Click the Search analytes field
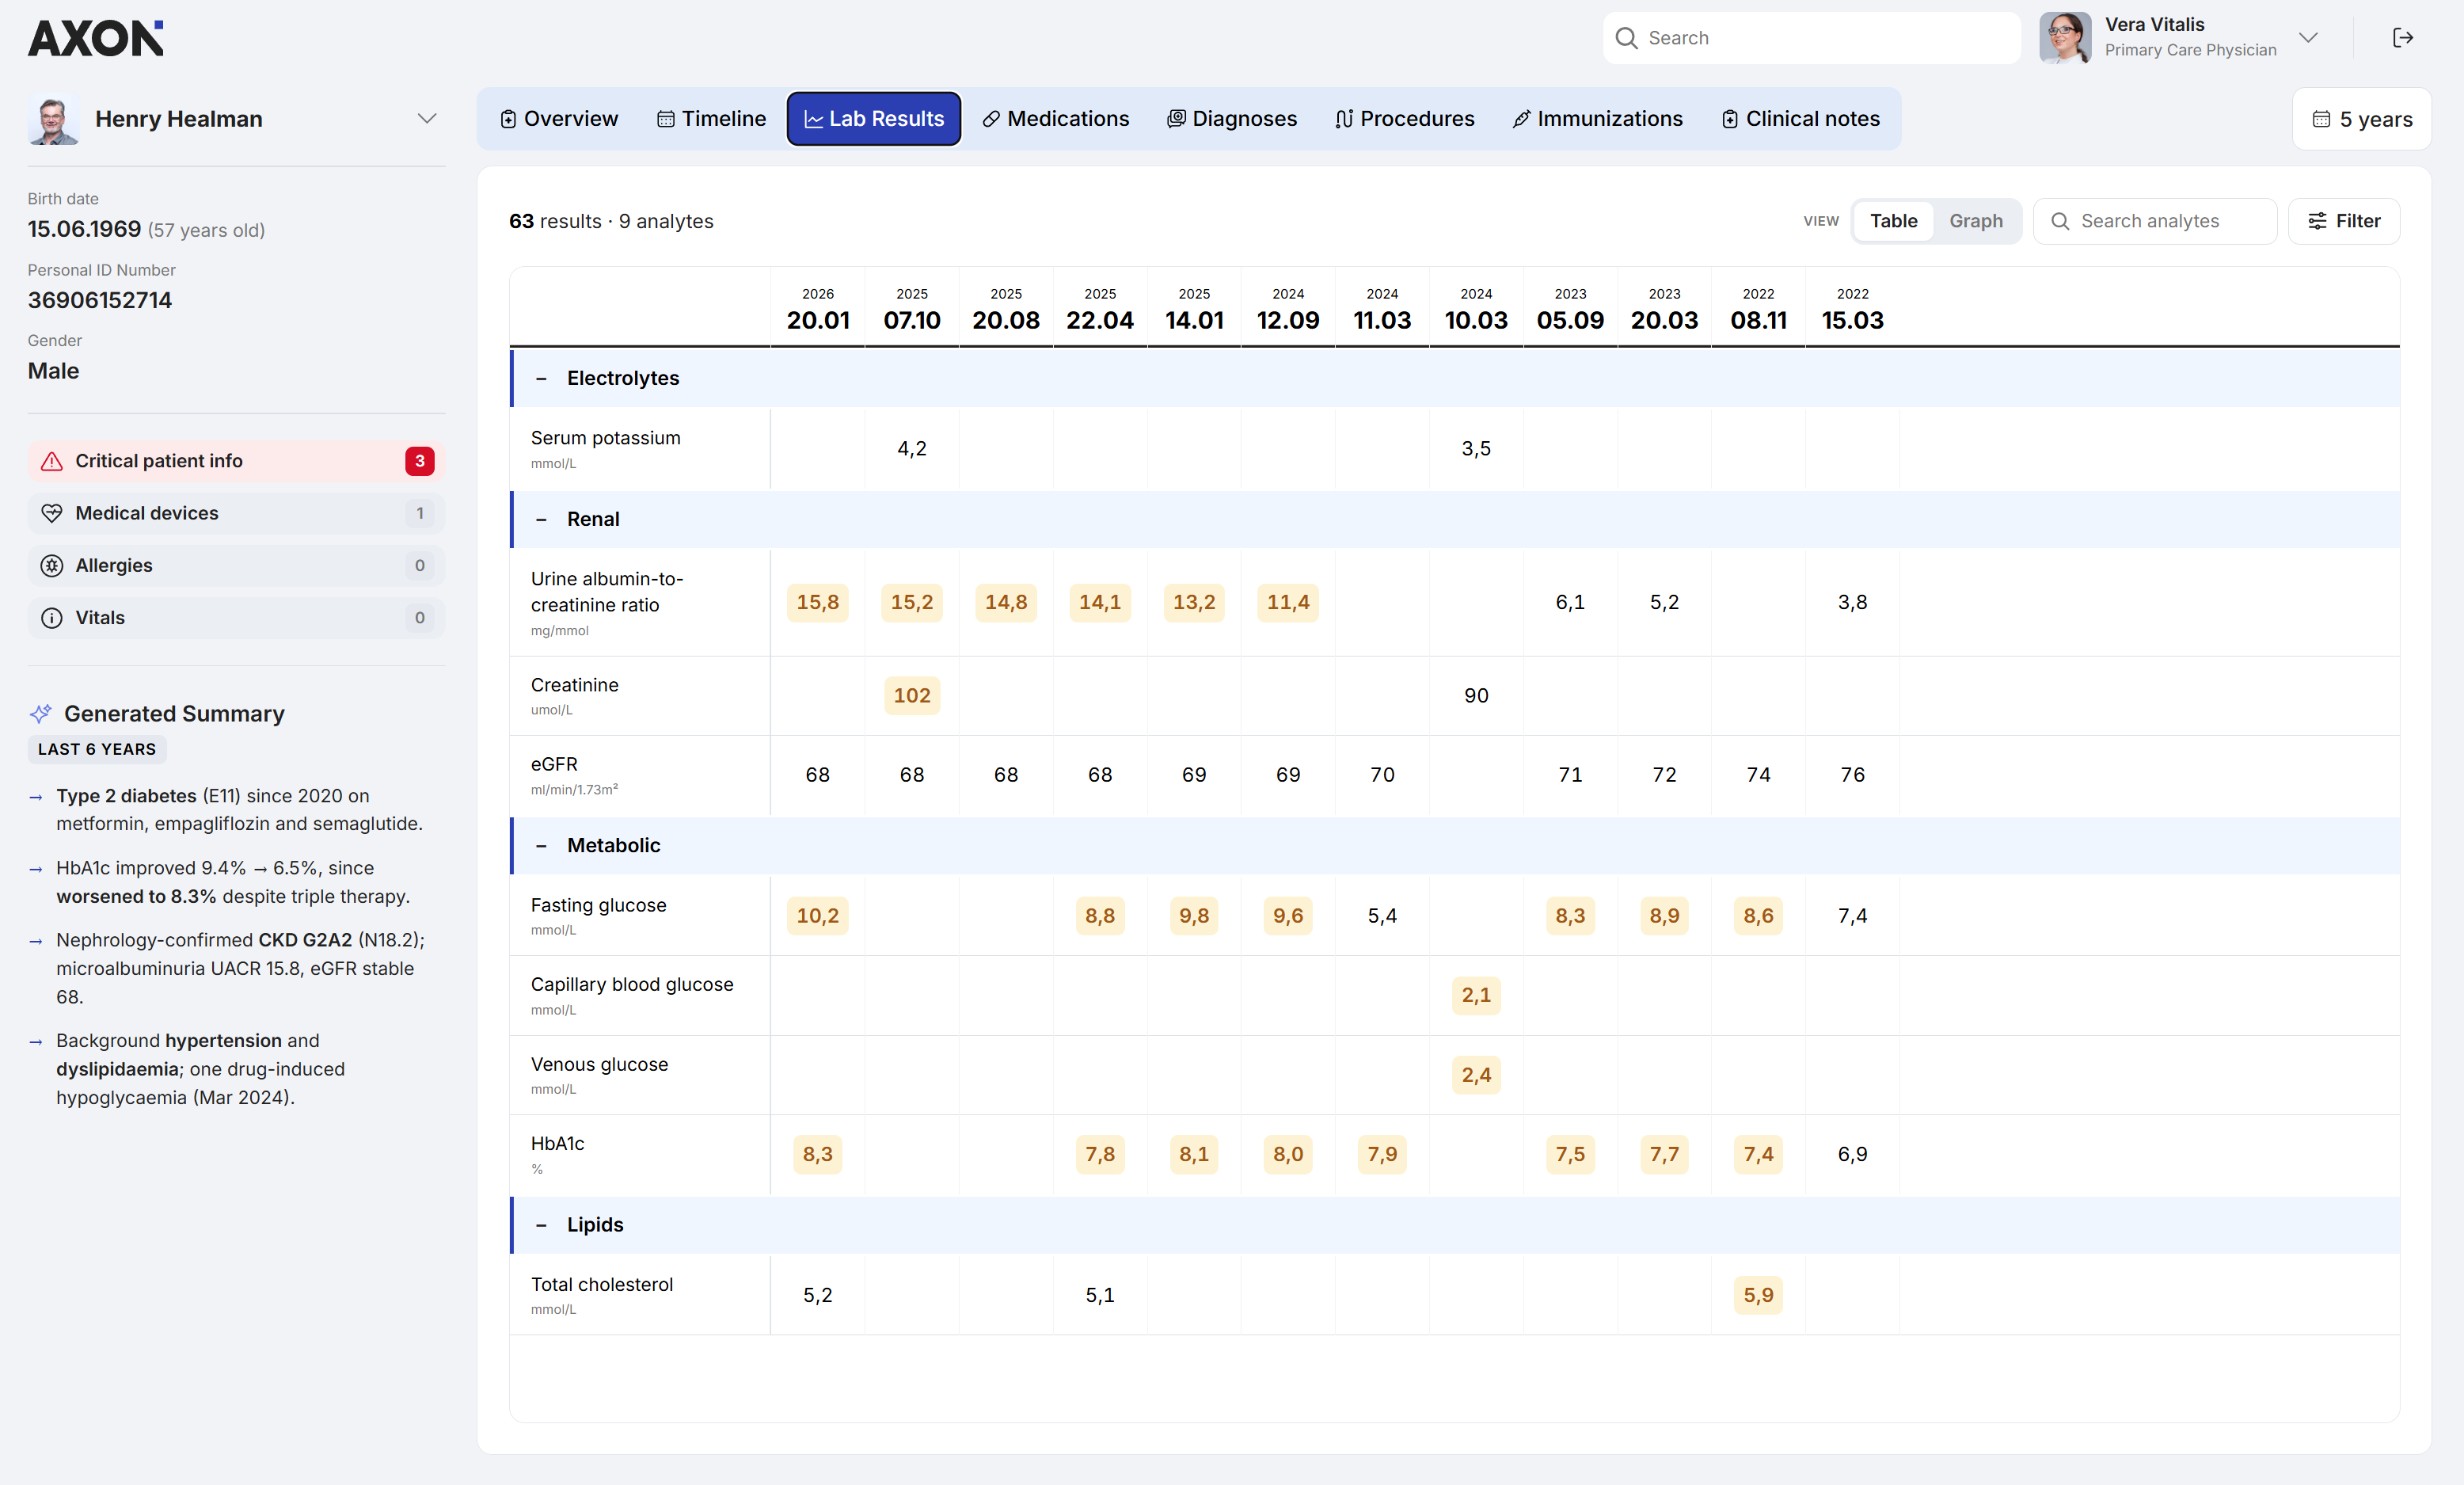 (2155, 221)
